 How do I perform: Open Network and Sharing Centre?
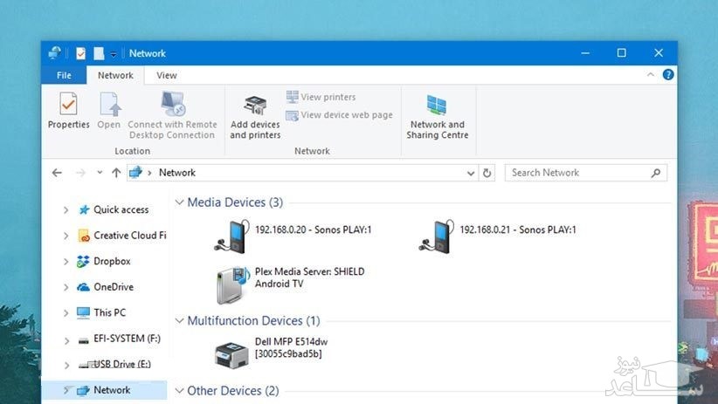click(x=437, y=116)
